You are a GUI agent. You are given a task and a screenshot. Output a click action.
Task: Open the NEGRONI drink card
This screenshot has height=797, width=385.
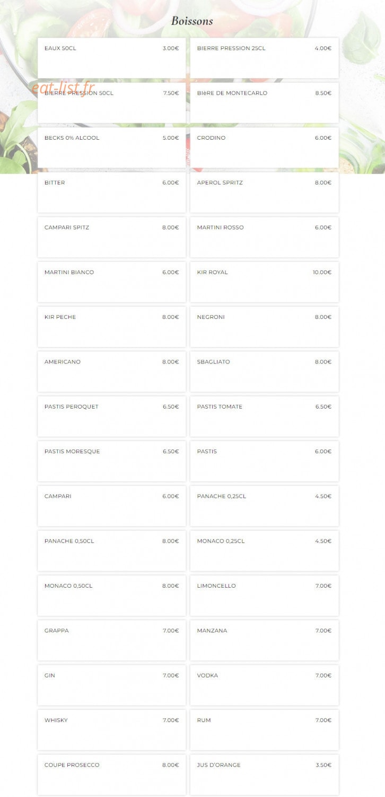(264, 327)
